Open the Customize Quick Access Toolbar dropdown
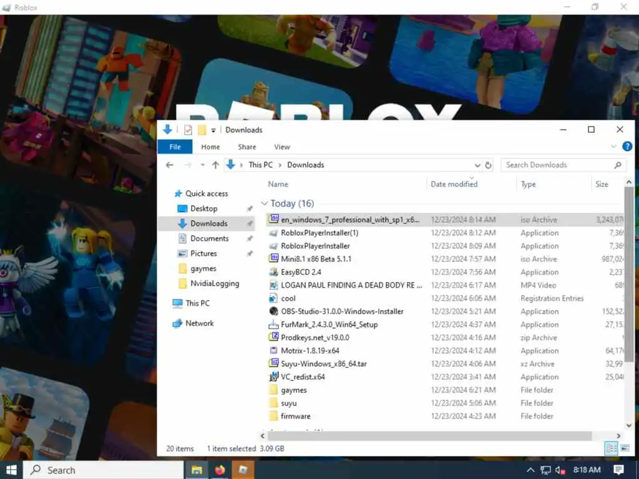Image resolution: width=639 pixels, height=479 pixels. 213,130
